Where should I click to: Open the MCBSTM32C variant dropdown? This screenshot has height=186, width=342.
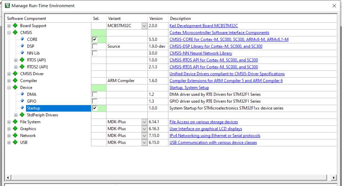click(x=144, y=26)
